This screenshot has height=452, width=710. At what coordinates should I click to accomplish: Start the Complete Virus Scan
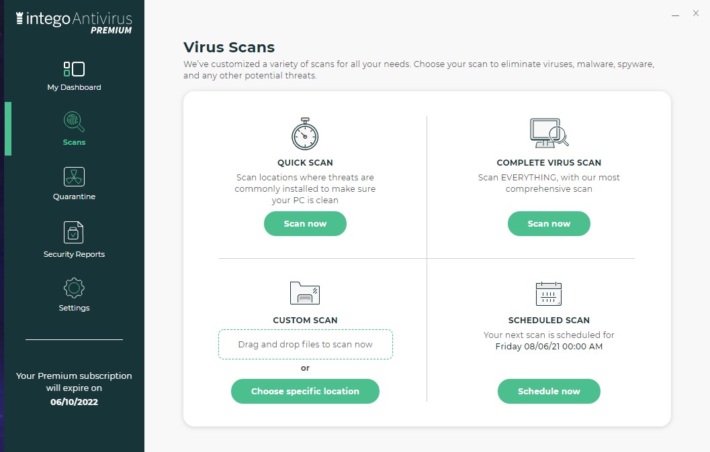(549, 224)
